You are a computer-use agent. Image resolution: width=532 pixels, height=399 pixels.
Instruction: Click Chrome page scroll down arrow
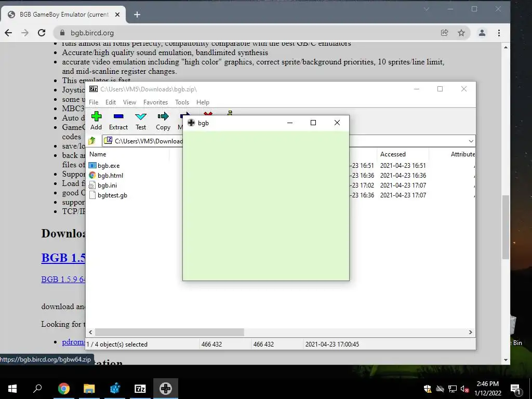pyautogui.click(x=506, y=360)
